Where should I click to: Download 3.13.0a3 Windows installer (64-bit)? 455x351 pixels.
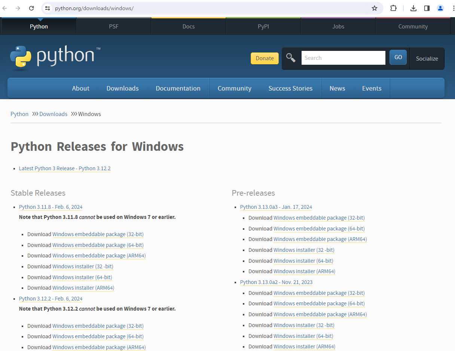(303, 261)
